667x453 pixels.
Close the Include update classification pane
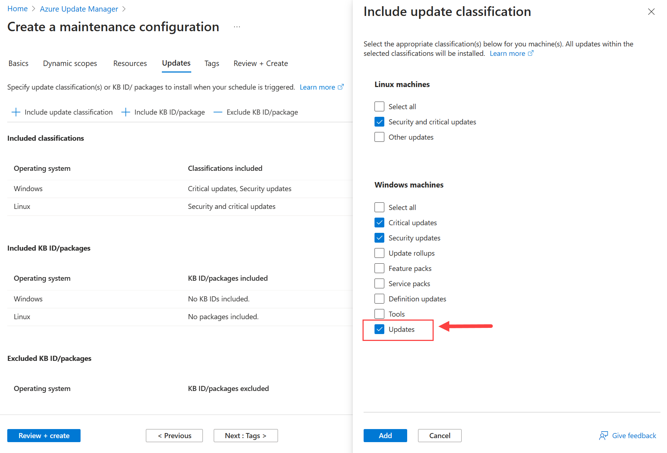[651, 12]
